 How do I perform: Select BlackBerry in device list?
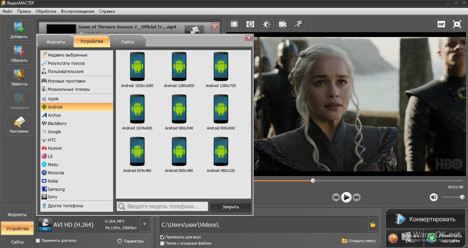77,123
